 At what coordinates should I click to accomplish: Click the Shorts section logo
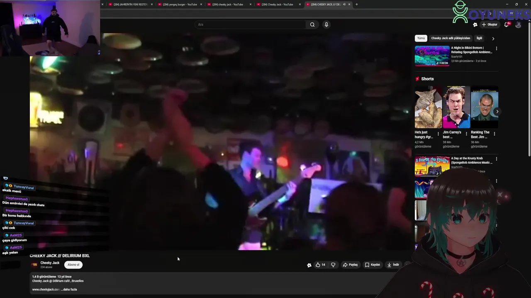[x=417, y=79]
